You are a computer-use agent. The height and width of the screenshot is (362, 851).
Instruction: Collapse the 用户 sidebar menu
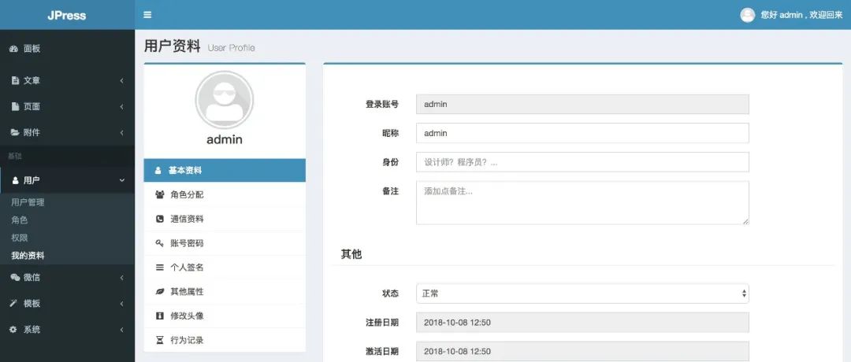click(67, 180)
